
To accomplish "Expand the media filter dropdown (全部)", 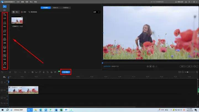I will coord(97,12).
